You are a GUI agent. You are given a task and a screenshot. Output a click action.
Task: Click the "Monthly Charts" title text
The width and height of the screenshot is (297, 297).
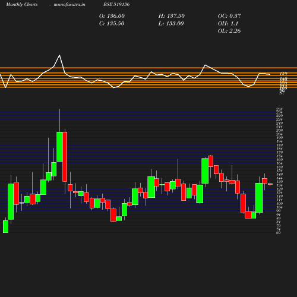click(21, 4)
